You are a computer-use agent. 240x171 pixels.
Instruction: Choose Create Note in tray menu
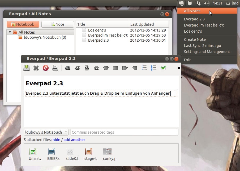coord(207,40)
